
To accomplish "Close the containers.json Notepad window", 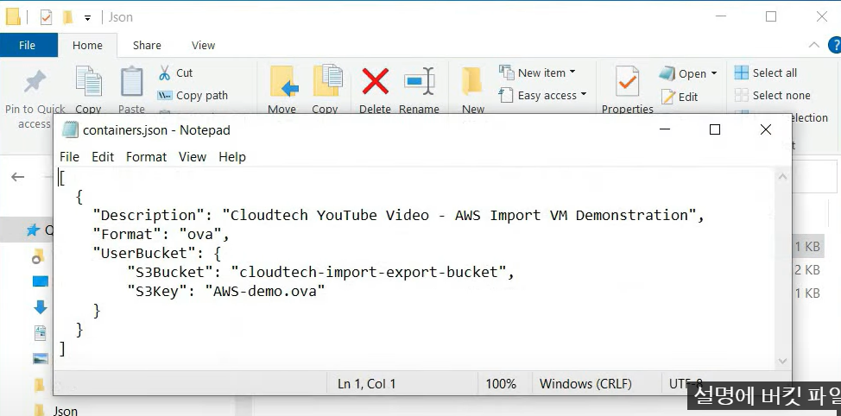I will pyautogui.click(x=766, y=129).
